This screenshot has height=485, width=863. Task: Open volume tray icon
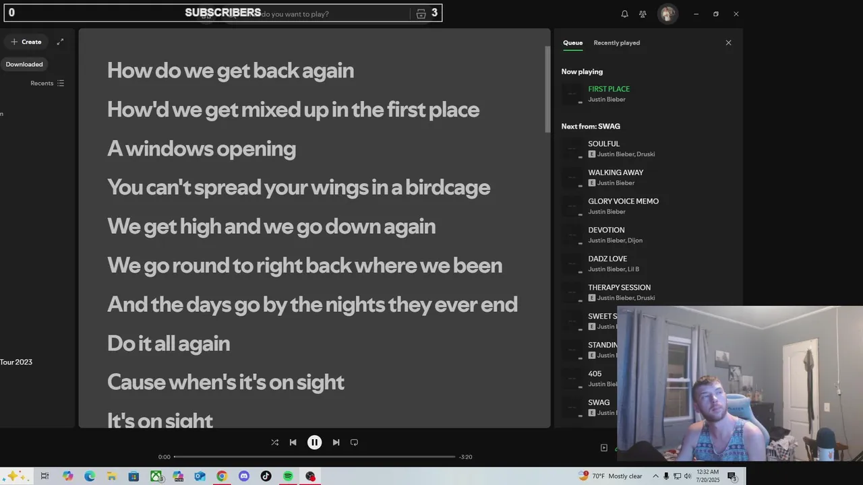[x=688, y=476]
